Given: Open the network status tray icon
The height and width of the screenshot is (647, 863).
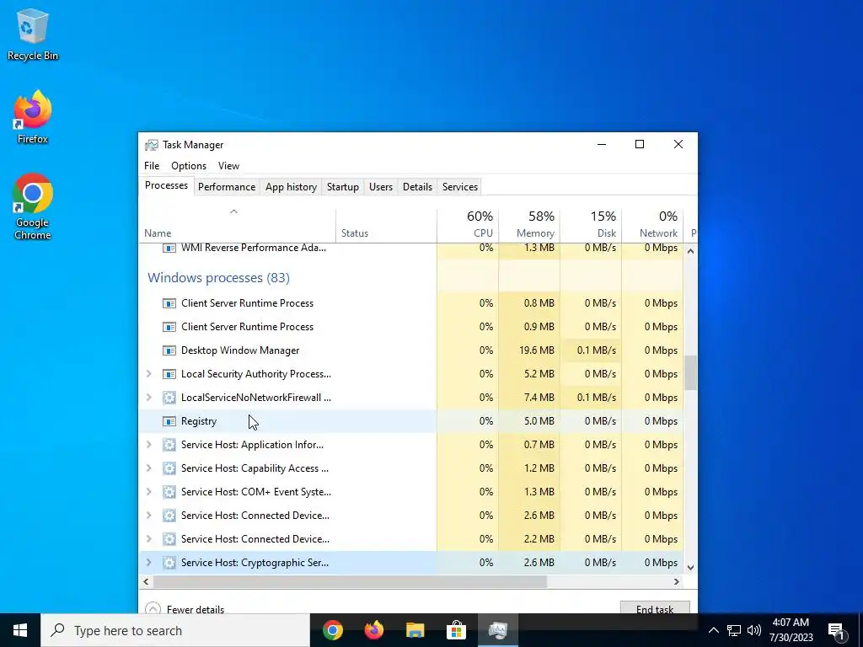Looking at the screenshot, I should point(734,630).
